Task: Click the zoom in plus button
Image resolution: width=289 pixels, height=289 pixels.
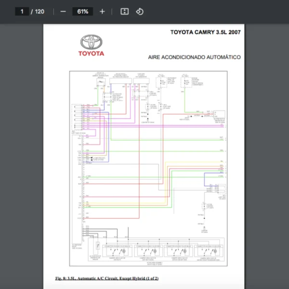Action: [102, 11]
